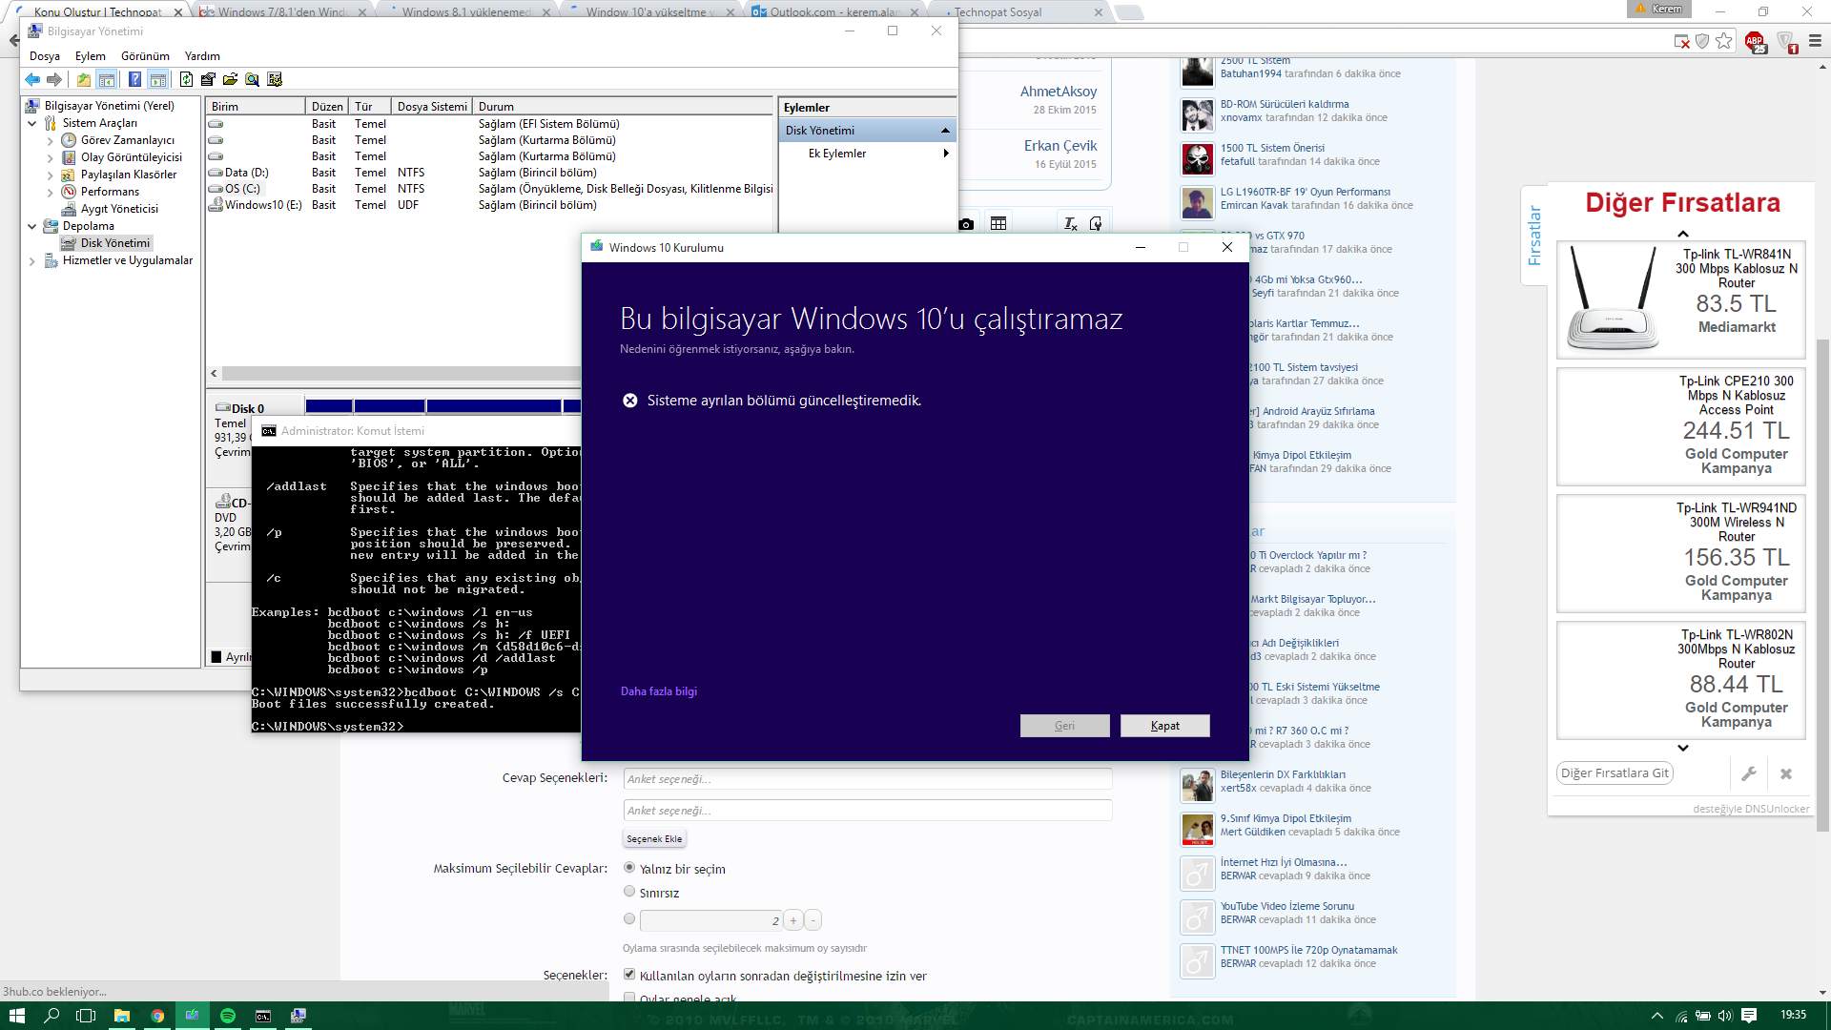Image resolution: width=1831 pixels, height=1030 pixels.
Task: Open the '1500 TL Sistem Önerisi' thread link
Action: click(1272, 148)
